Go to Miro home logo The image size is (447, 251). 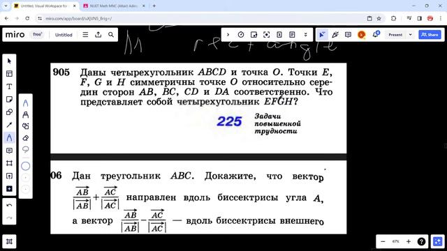coord(15,35)
